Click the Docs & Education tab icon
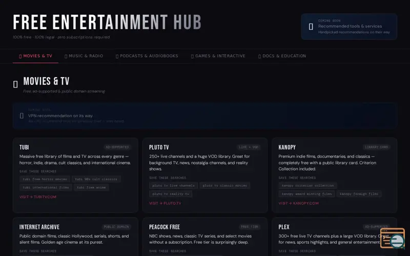 coord(260,56)
